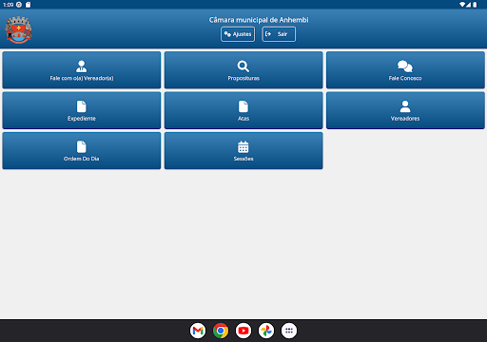Open the app drawer grid icon
487x342 pixels.
289,331
